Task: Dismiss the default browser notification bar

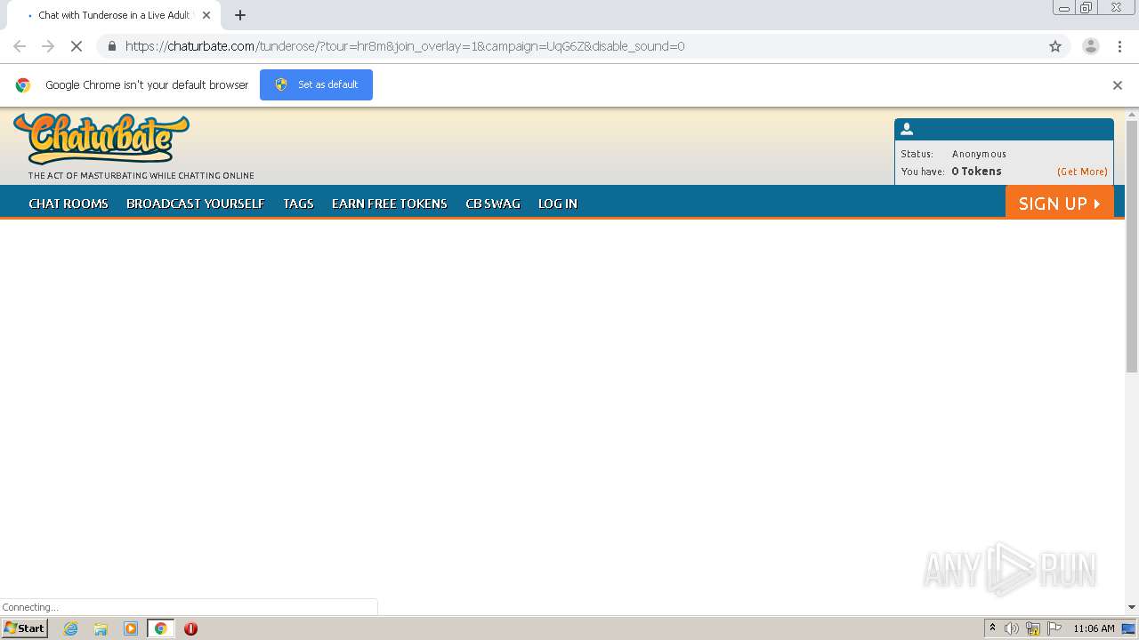Action: pyautogui.click(x=1118, y=85)
